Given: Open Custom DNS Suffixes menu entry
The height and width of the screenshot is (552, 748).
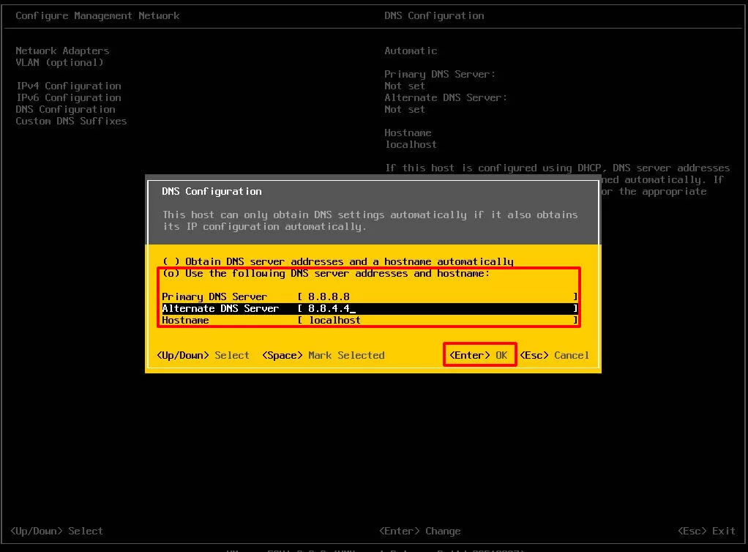Looking at the screenshot, I should click(71, 121).
